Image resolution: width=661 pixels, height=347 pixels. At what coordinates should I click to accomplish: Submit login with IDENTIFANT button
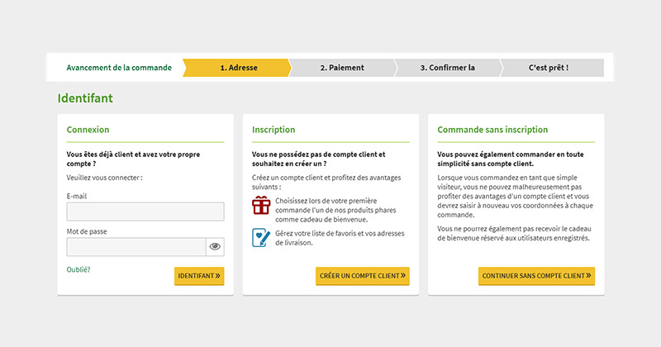point(199,276)
